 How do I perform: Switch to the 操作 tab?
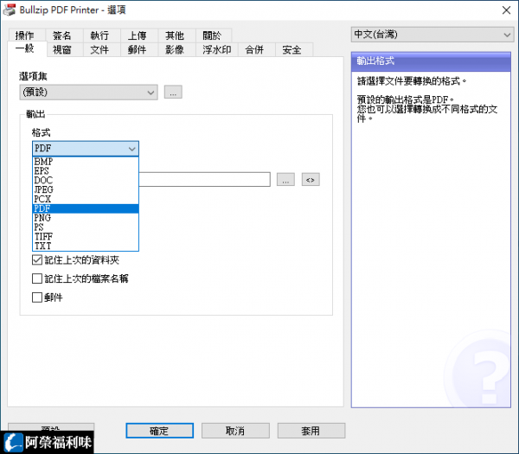[x=26, y=35]
